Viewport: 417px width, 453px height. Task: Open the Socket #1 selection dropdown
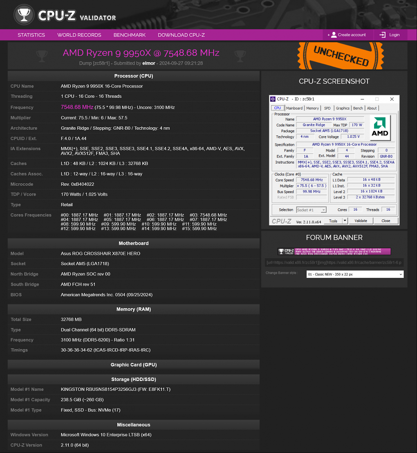tap(311, 210)
